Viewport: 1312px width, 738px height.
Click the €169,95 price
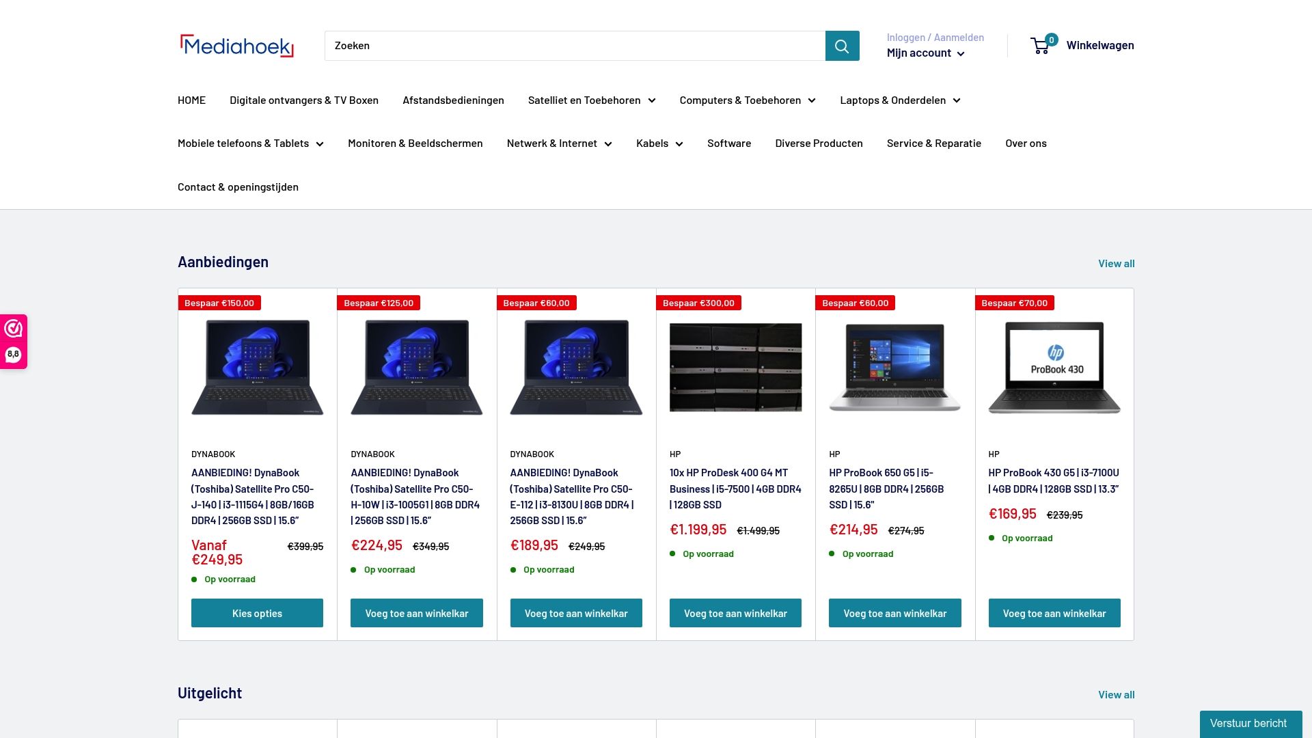1012,514
